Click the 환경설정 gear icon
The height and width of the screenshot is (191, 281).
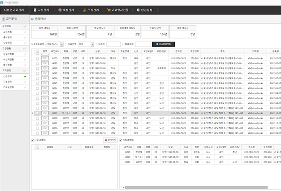pos(144,9)
